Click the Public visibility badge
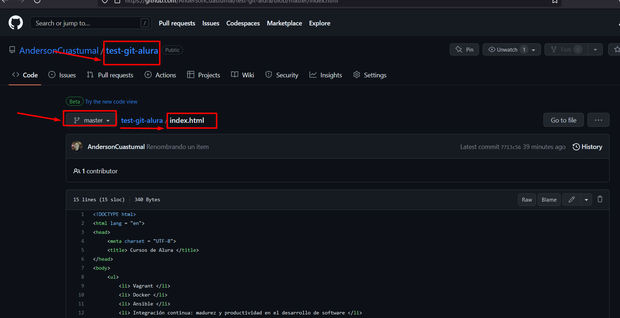 click(172, 50)
